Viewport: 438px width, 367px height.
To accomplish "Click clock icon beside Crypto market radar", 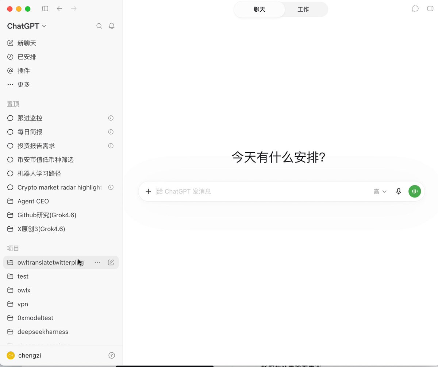I will [x=111, y=187].
